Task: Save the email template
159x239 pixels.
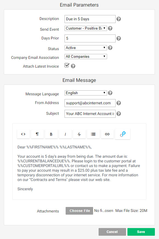Action: [x=141, y=232]
